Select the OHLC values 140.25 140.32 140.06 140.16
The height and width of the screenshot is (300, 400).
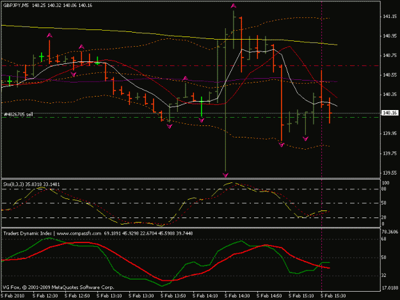click(62, 5)
